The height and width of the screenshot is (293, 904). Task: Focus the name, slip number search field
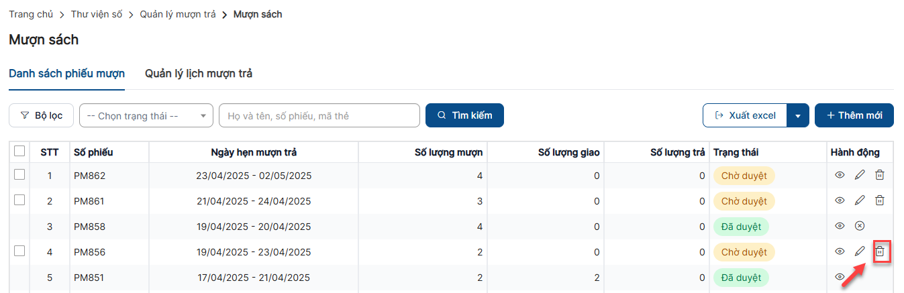pos(319,115)
